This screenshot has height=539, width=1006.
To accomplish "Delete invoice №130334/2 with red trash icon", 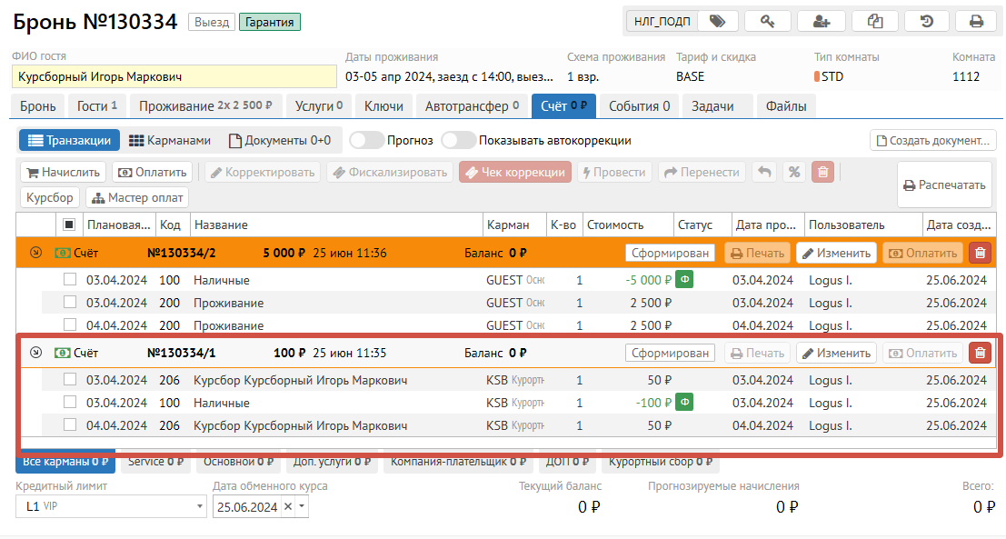I will tap(981, 254).
